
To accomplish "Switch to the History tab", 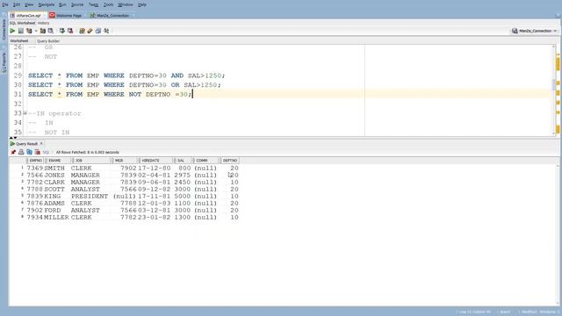I will 43,23.
